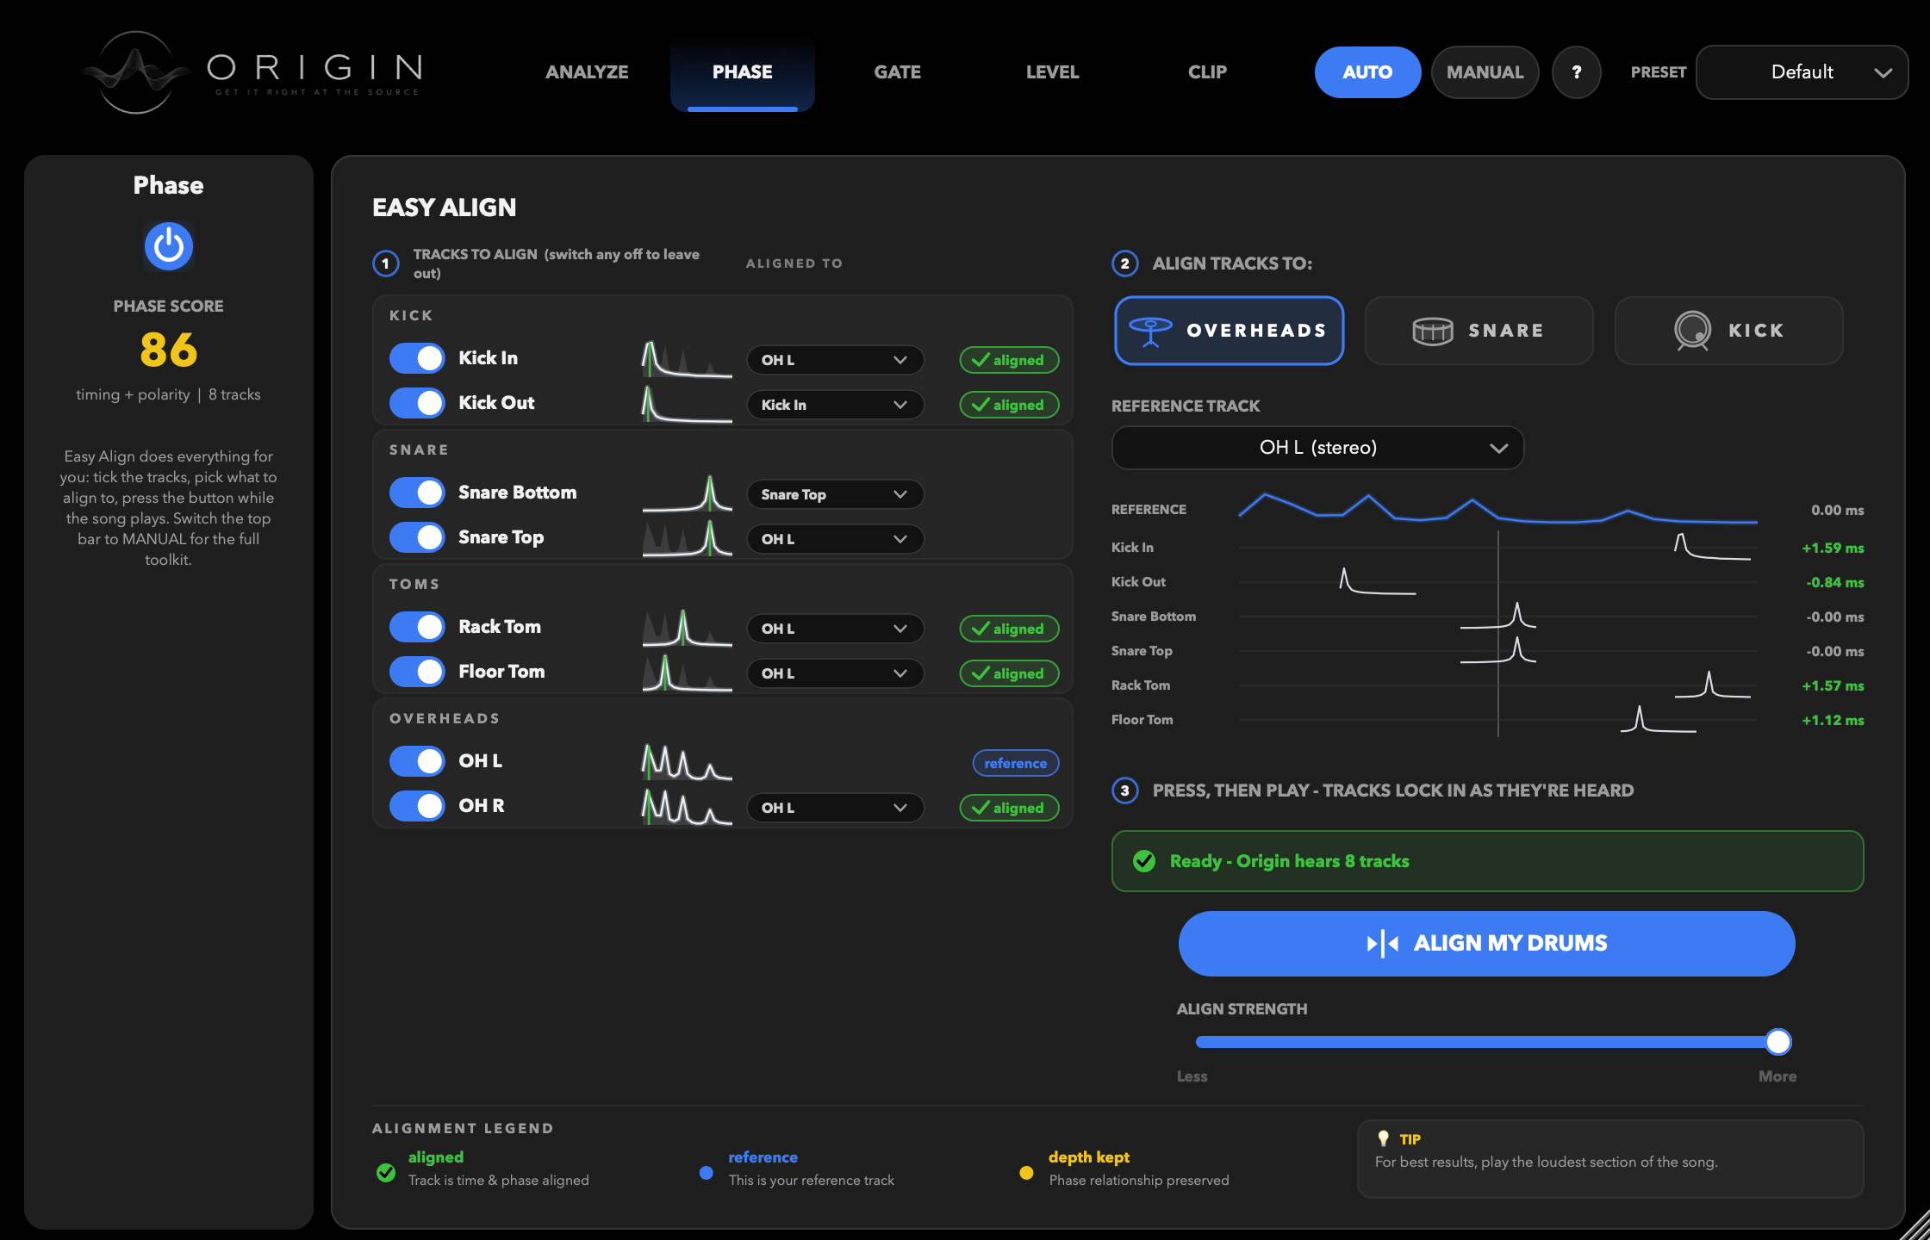Toggle the Floor Tom track switch

pos(417,672)
